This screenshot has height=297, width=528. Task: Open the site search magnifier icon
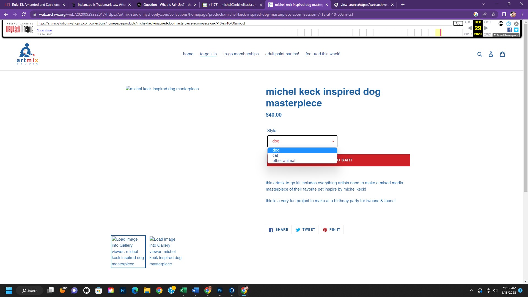point(480,54)
